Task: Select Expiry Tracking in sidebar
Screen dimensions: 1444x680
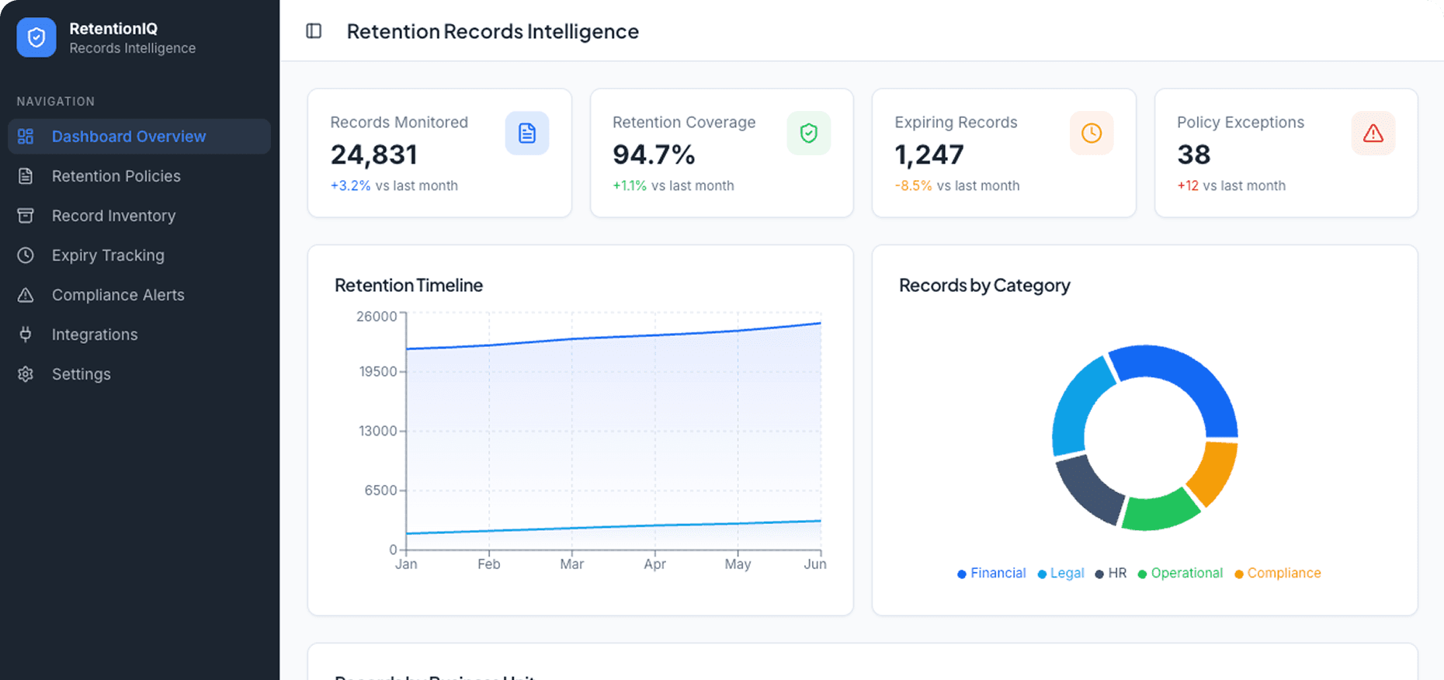Action: 140,255
